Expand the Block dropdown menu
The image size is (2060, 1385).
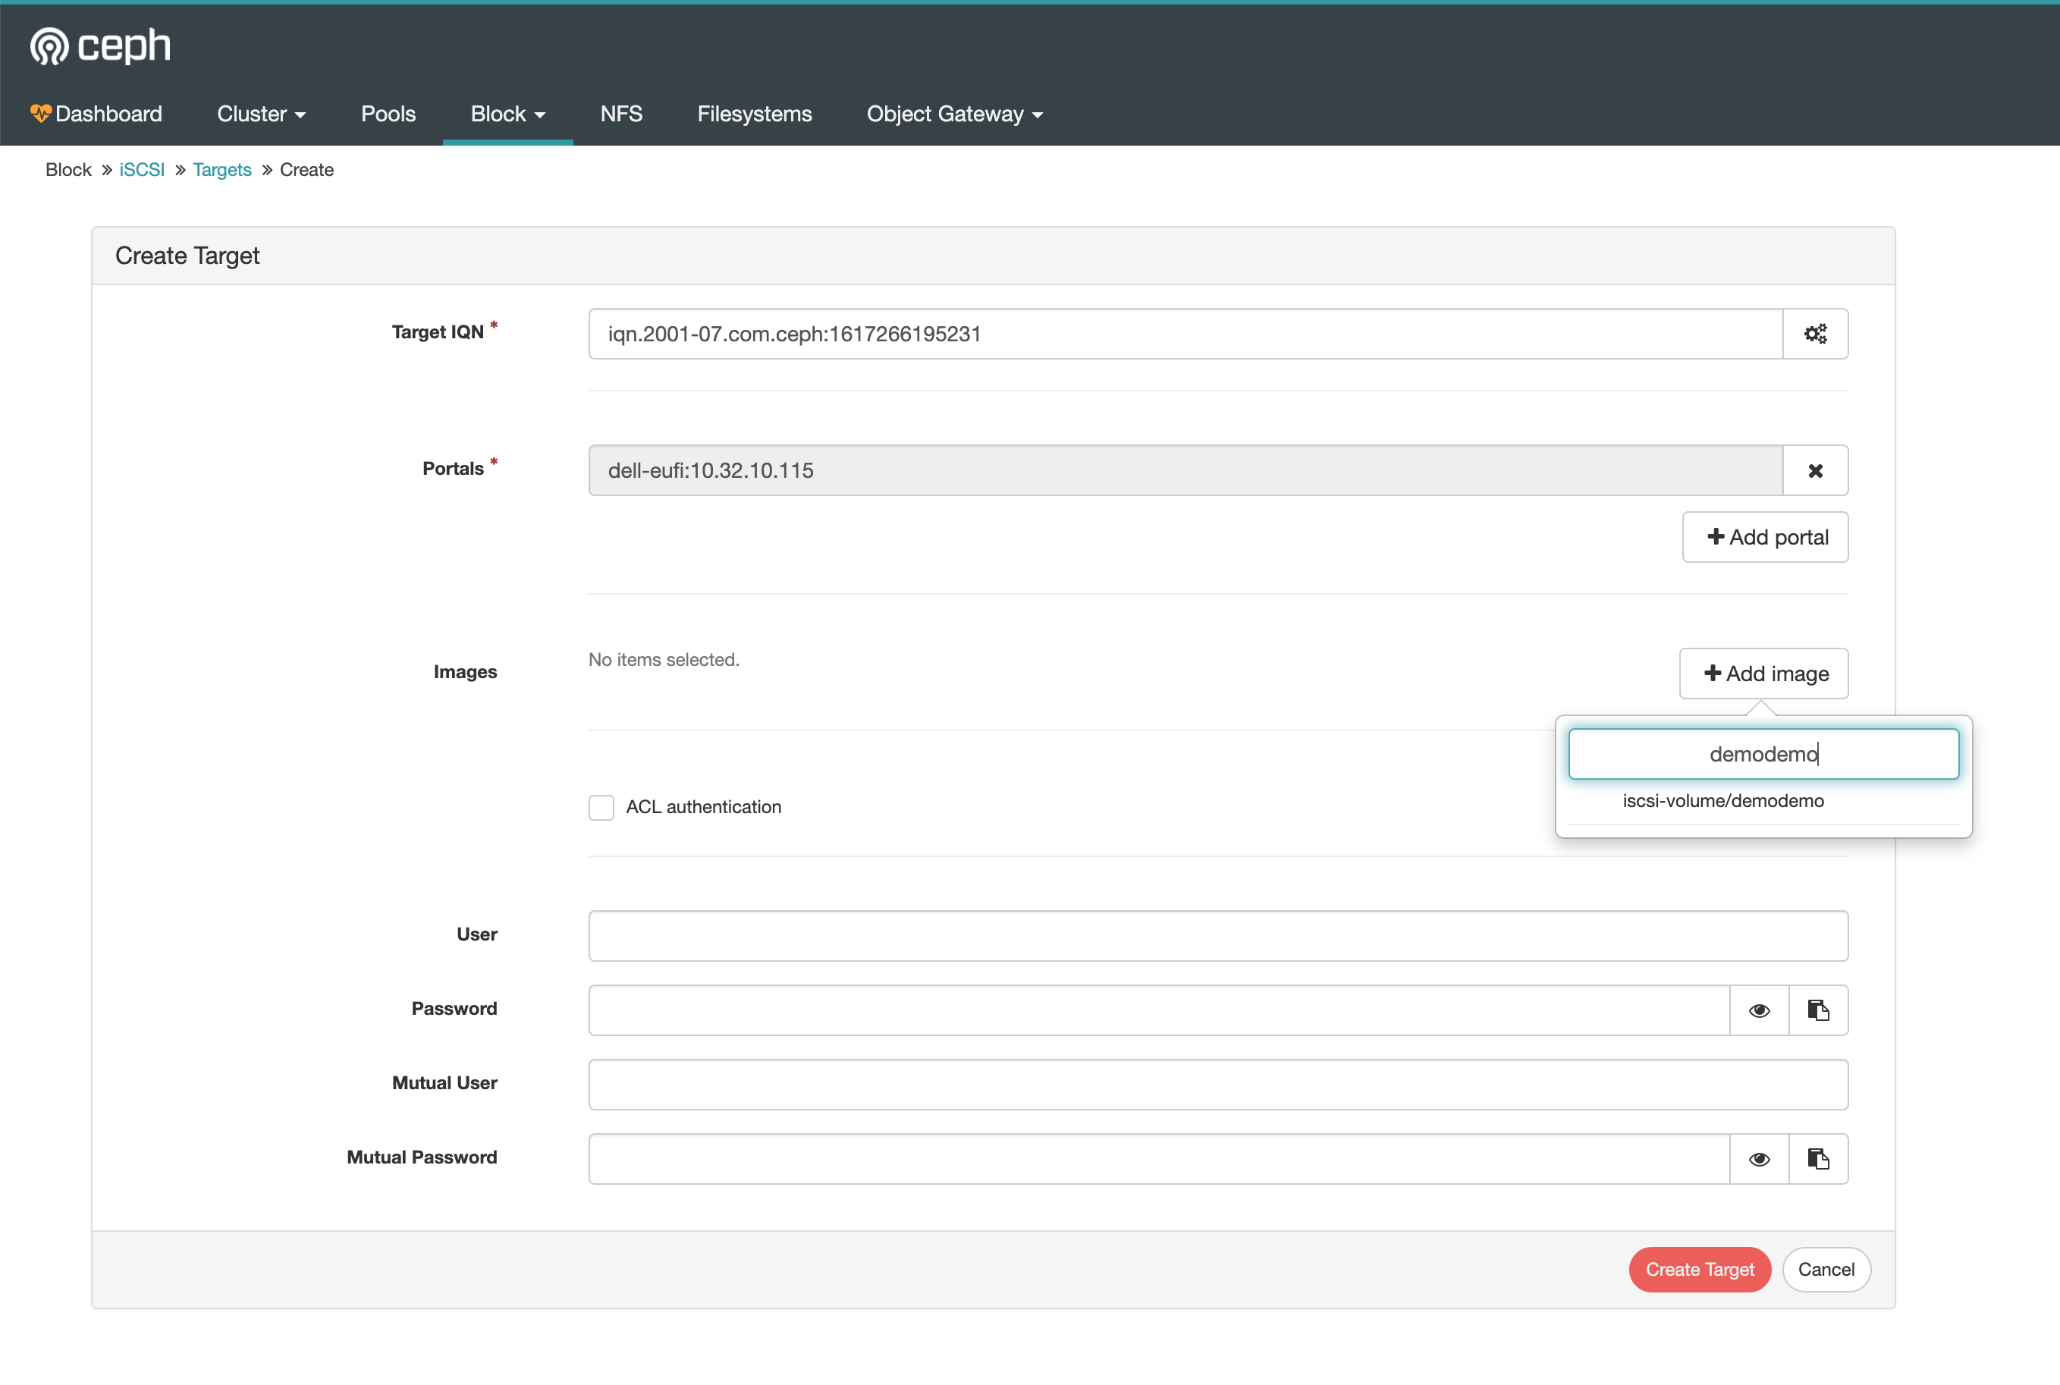(x=508, y=114)
